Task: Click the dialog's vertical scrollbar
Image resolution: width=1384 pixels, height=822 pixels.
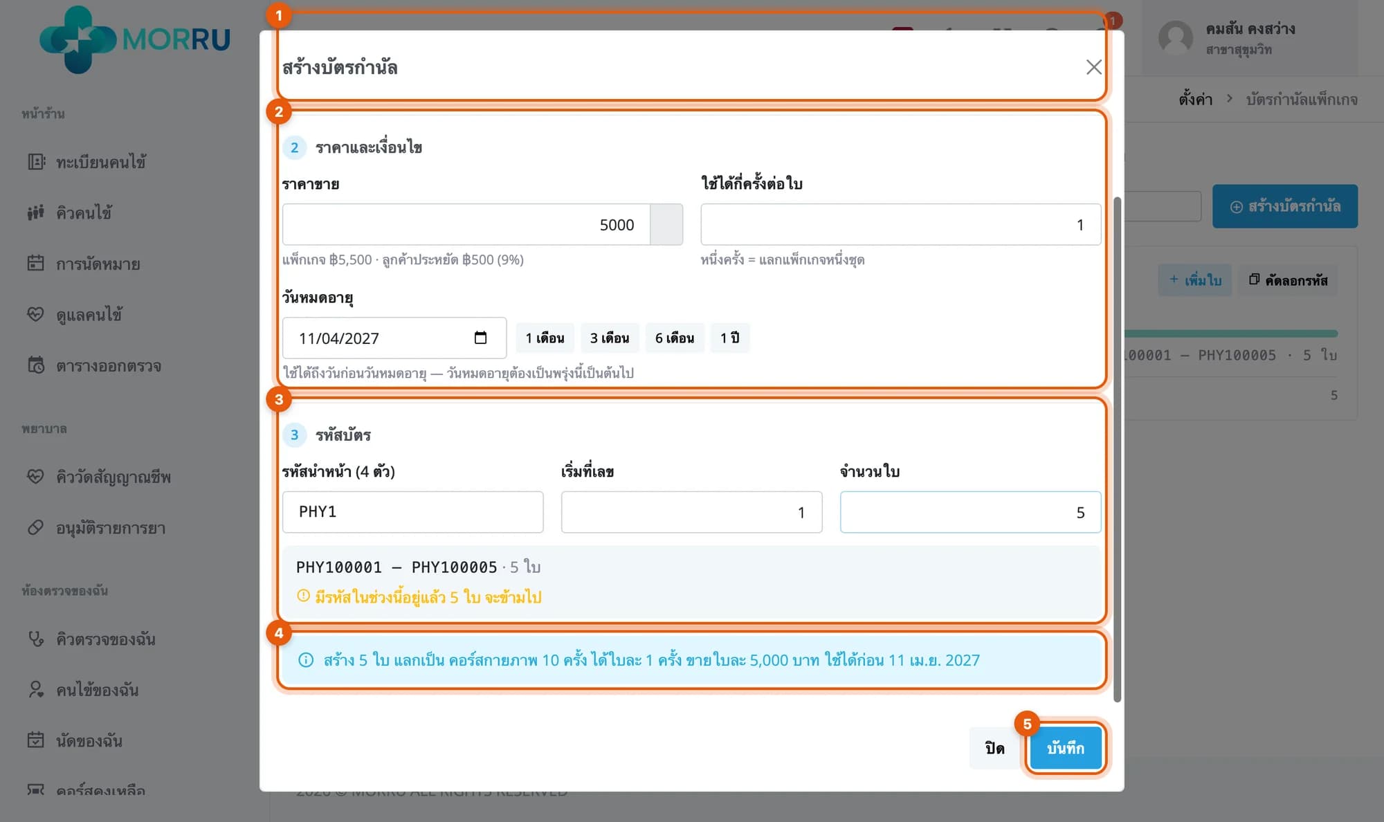Action: [1117, 450]
